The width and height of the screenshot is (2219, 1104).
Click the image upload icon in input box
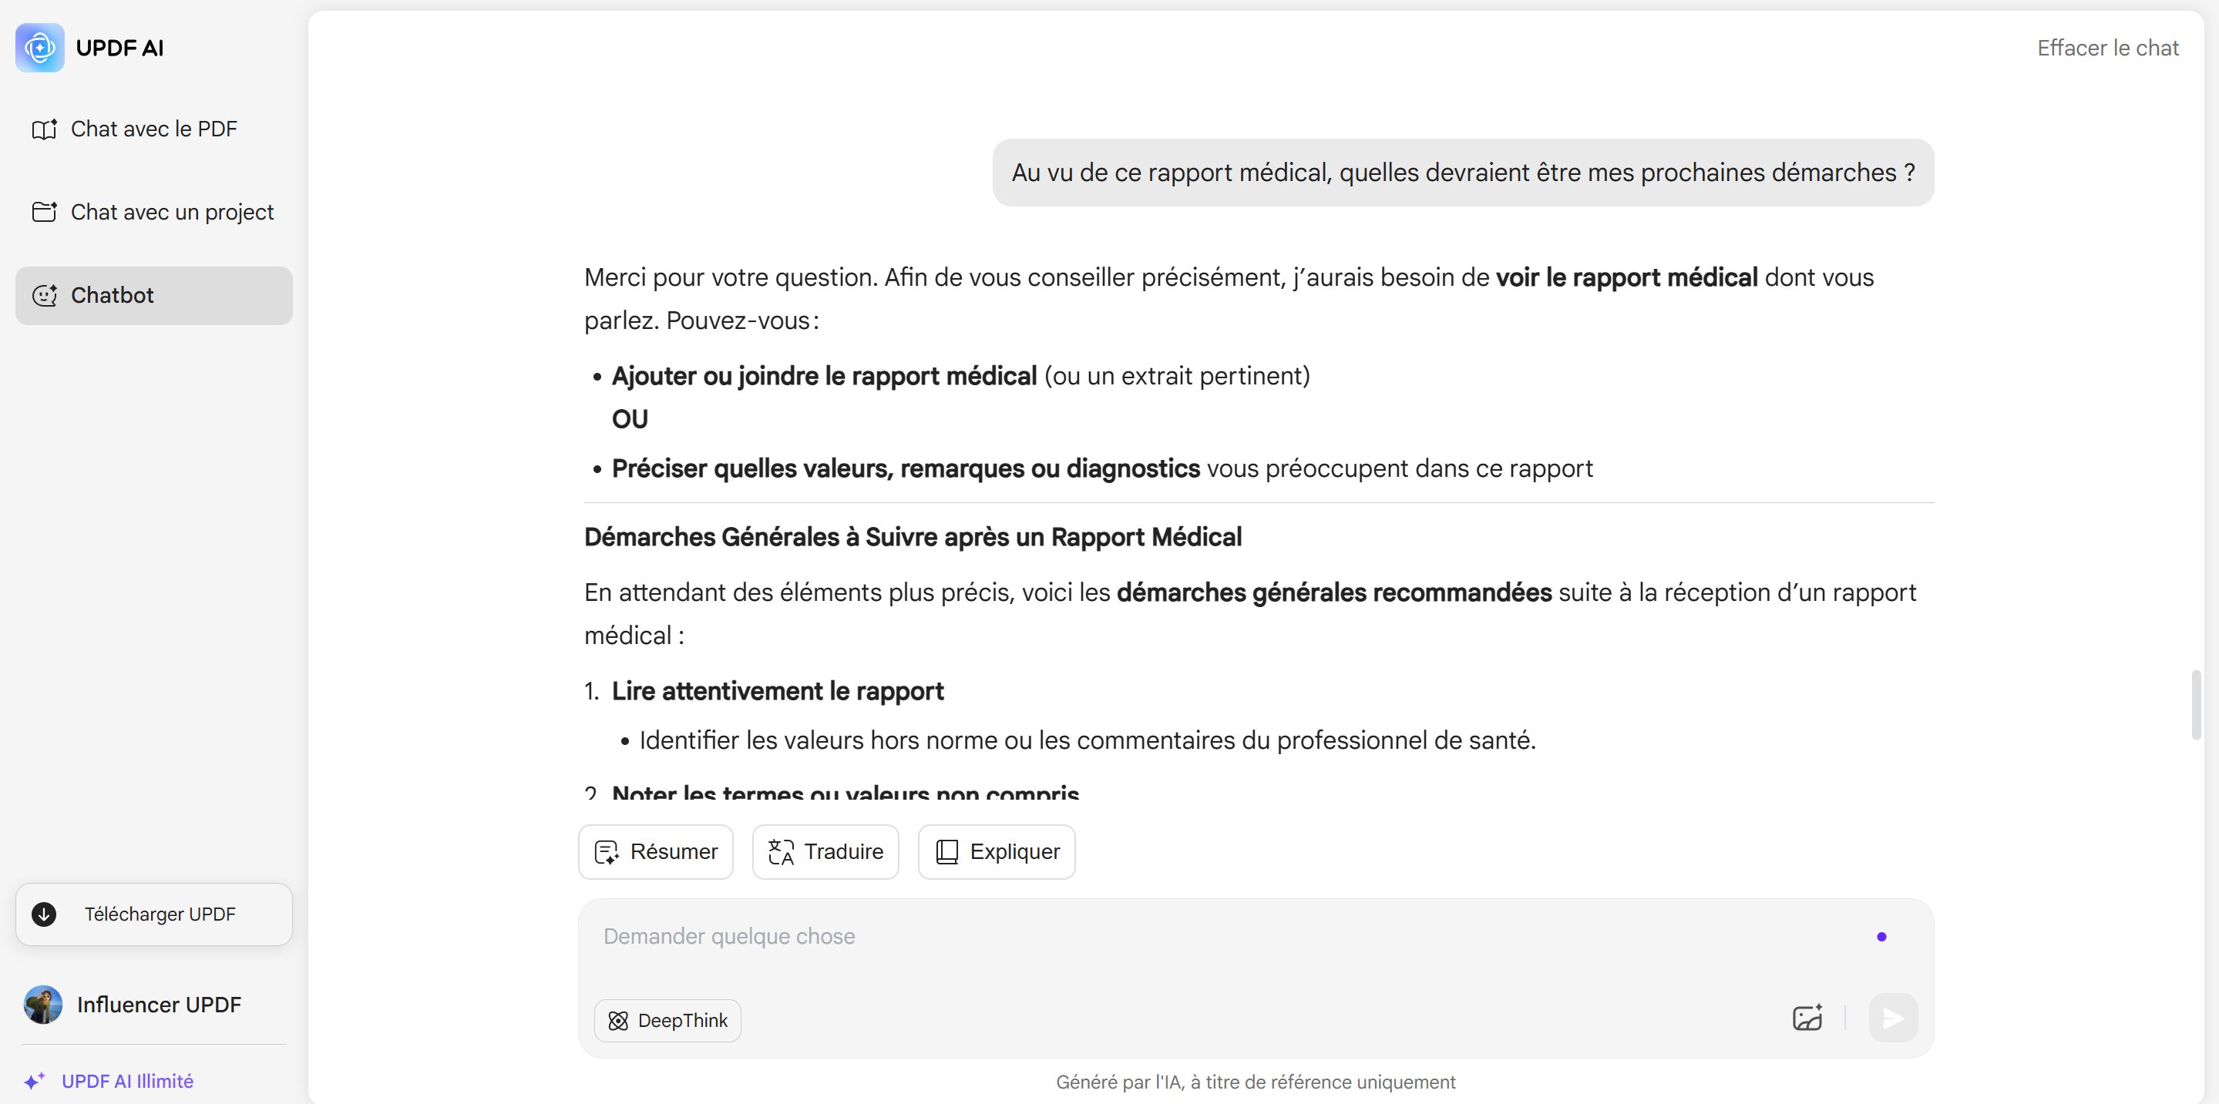(x=1807, y=1018)
